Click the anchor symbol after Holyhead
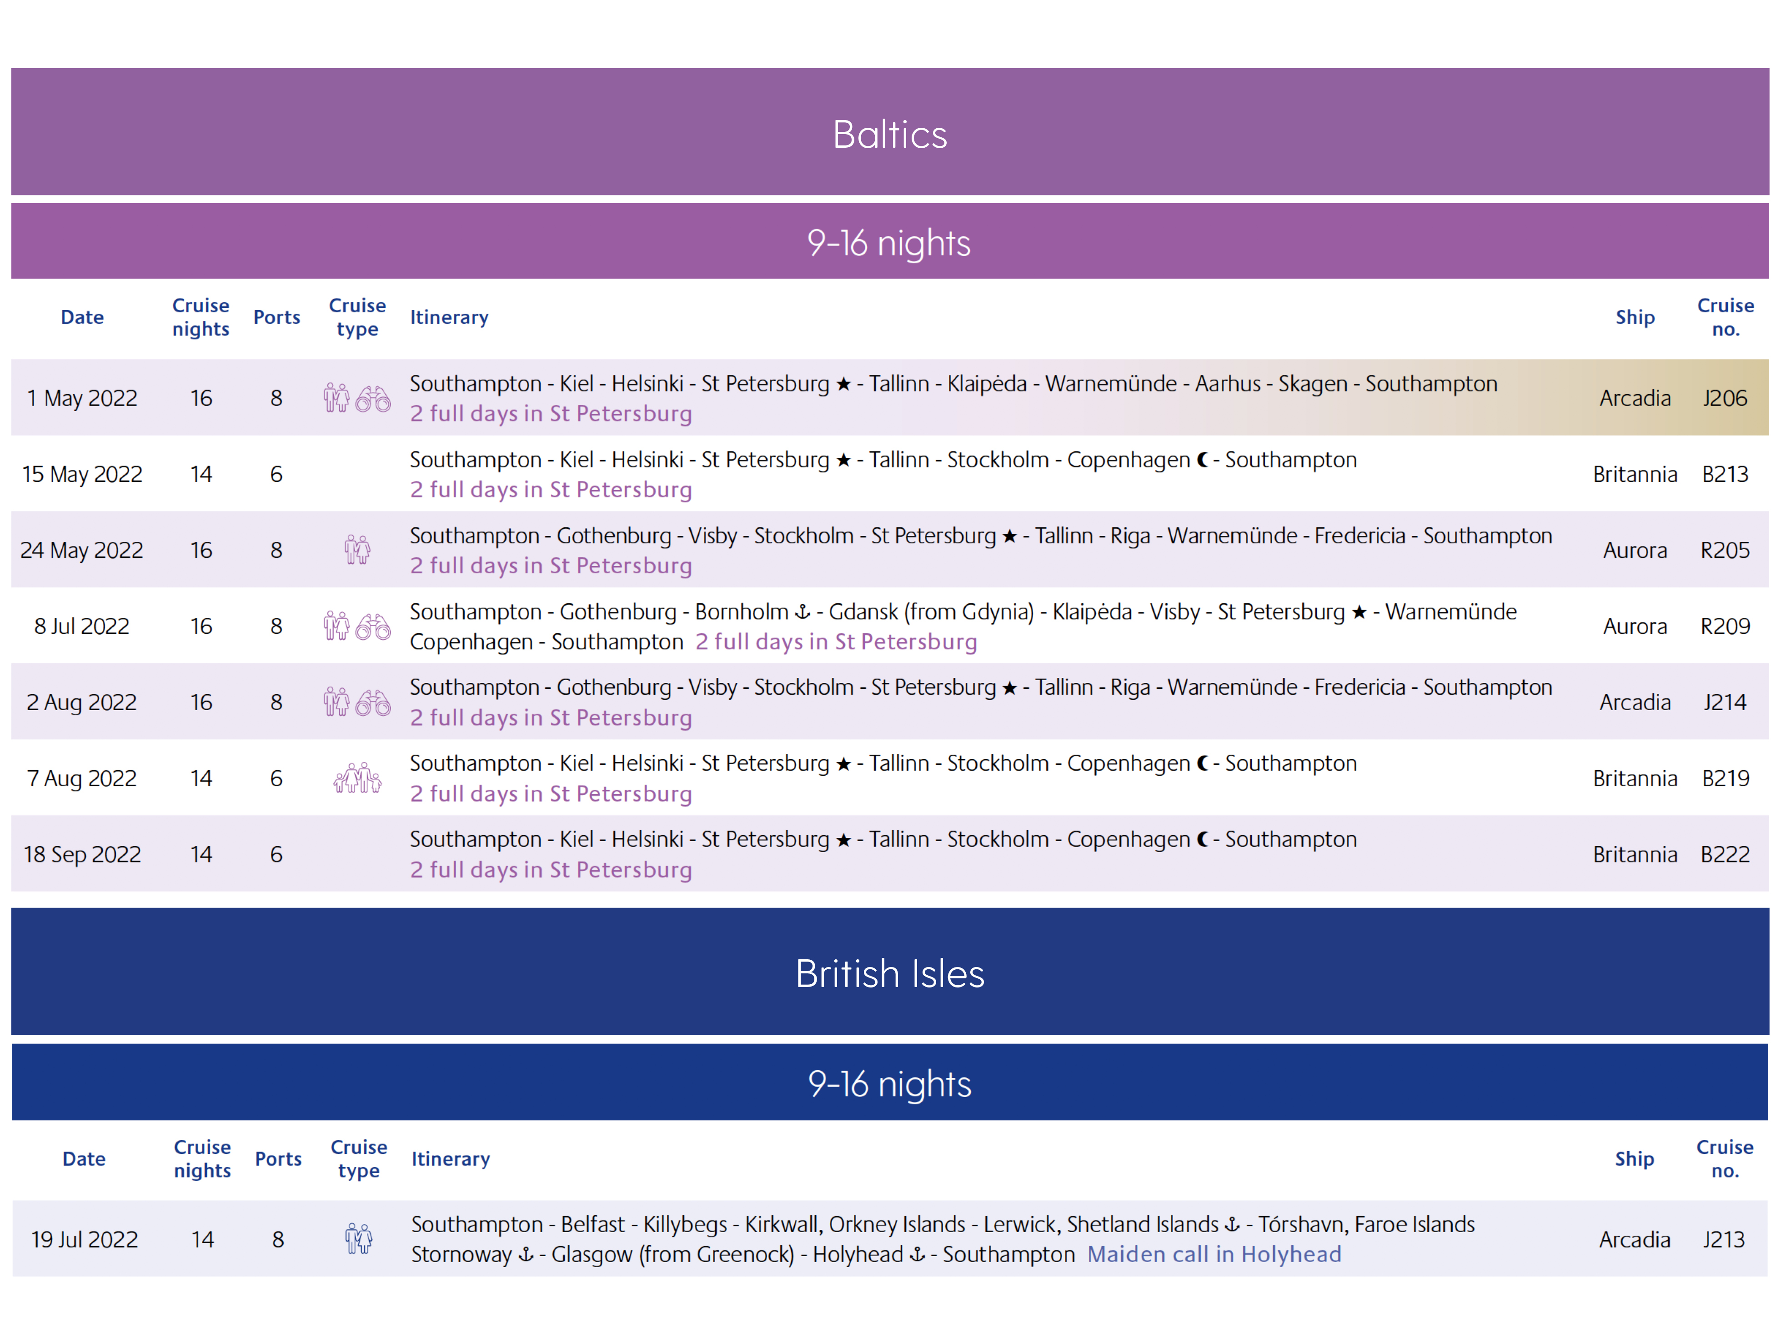This screenshot has width=1781, height=1343. pyautogui.click(x=917, y=1254)
